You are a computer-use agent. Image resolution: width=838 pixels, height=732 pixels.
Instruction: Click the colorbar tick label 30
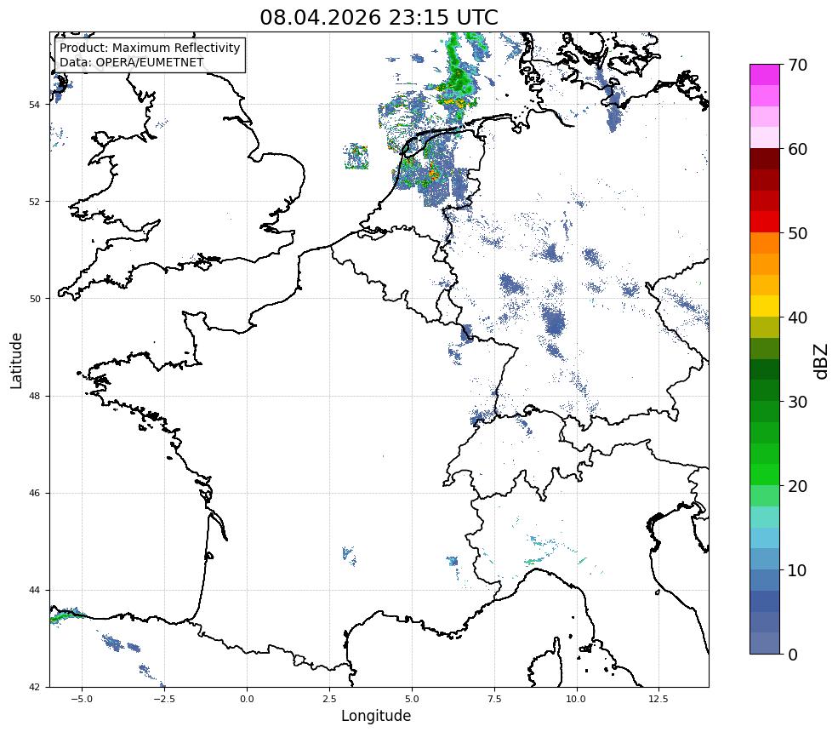click(797, 402)
